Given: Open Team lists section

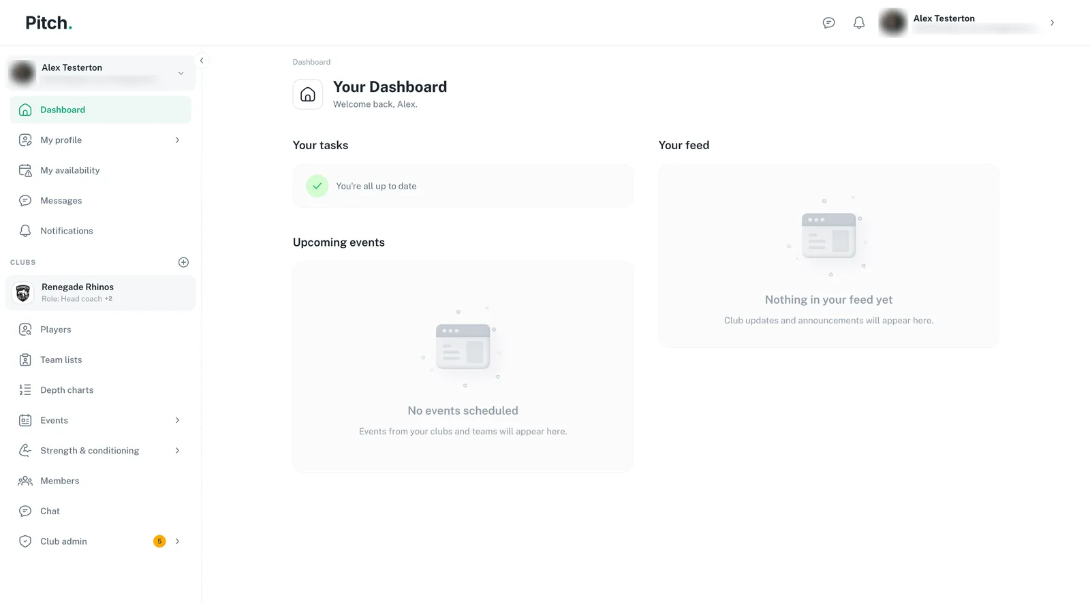Looking at the screenshot, I should point(100,360).
